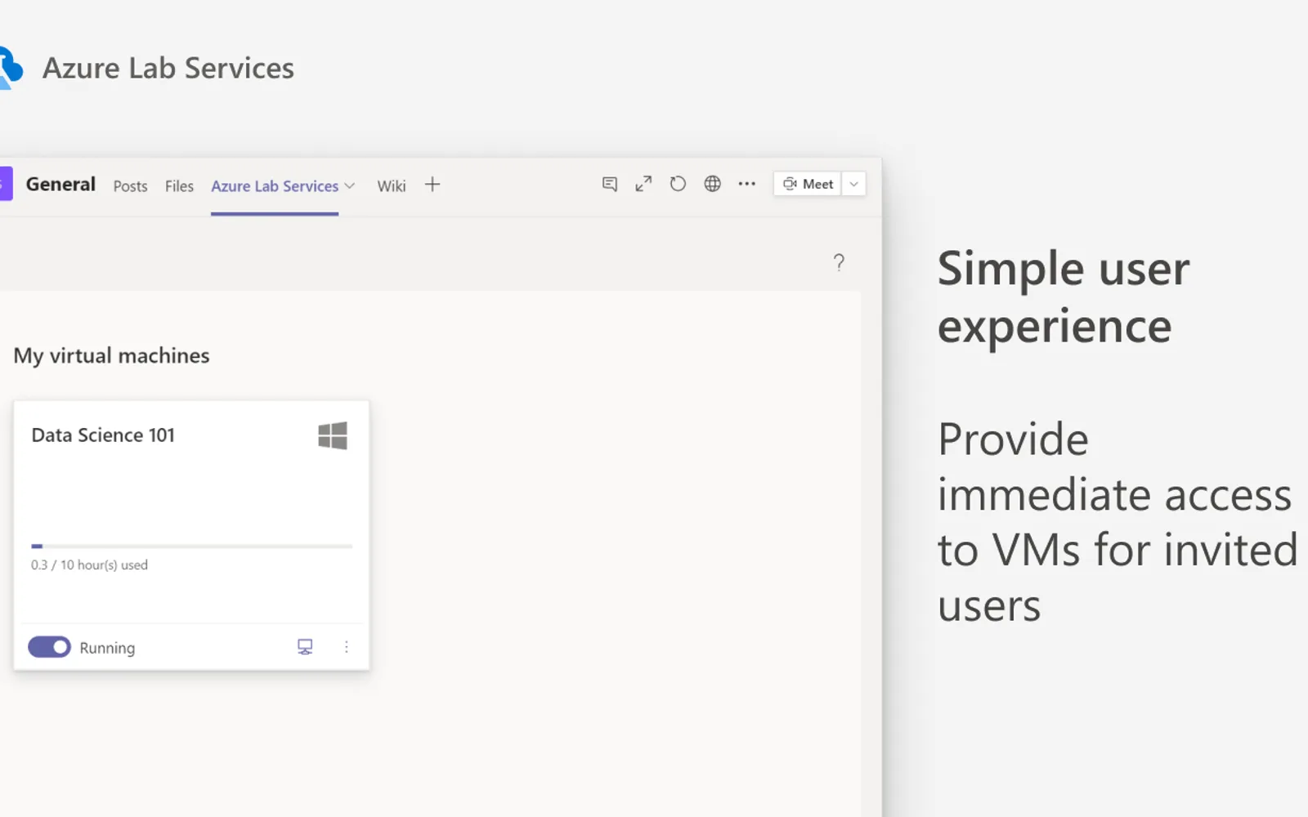
Task: Start a meeting with Meet button
Action: coord(808,184)
